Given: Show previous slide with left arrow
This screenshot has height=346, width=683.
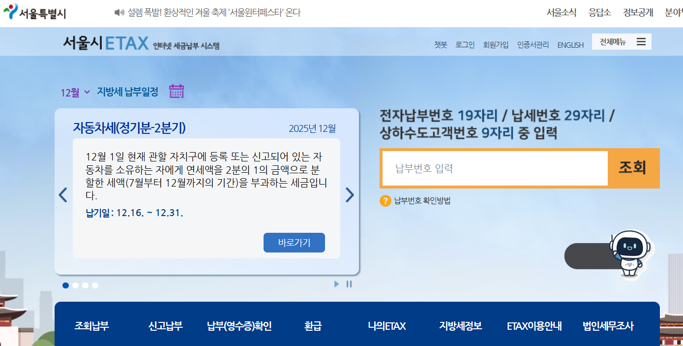Looking at the screenshot, I should pyautogui.click(x=63, y=195).
